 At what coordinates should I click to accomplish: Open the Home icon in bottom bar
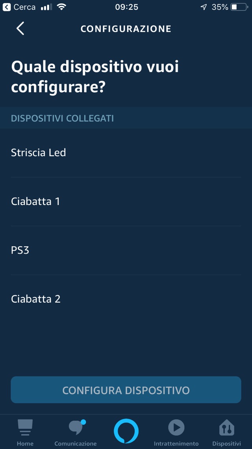point(25,428)
